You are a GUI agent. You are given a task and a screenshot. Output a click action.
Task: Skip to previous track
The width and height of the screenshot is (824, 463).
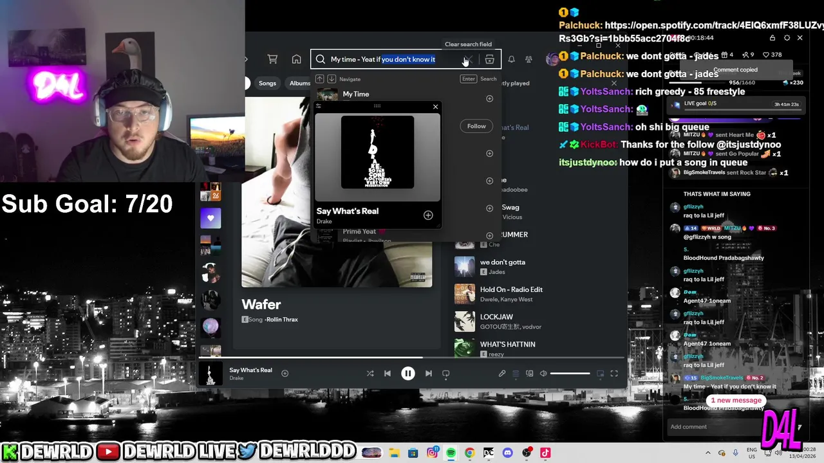(x=387, y=373)
